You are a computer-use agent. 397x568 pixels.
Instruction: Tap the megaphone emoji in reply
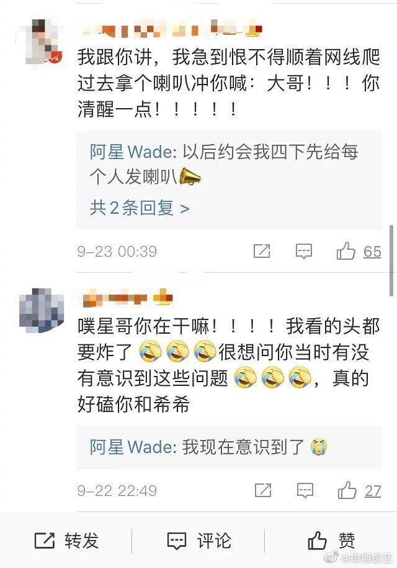[190, 177]
